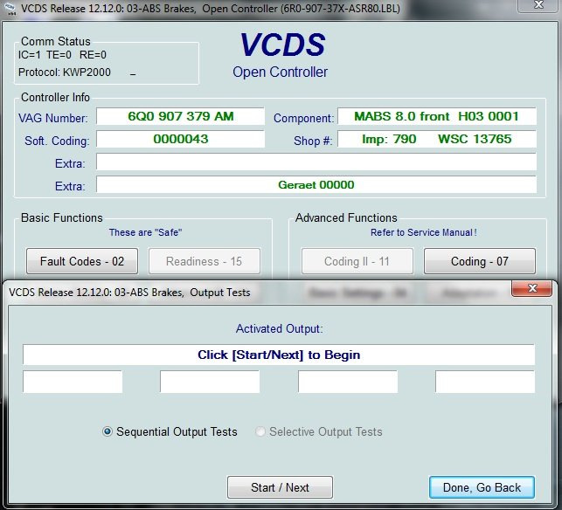Click the 'IC=1 TE=0 RE=0' status text
Screen dimensions: 562x510
coord(62,55)
